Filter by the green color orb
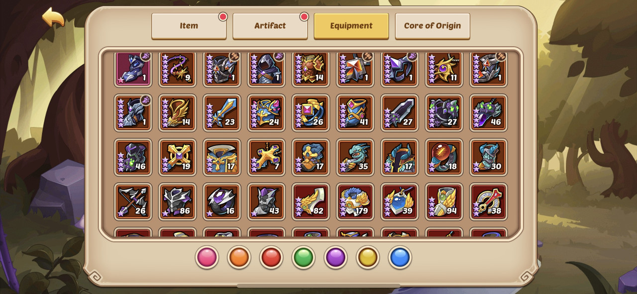 pyautogui.click(x=304, y=258)
